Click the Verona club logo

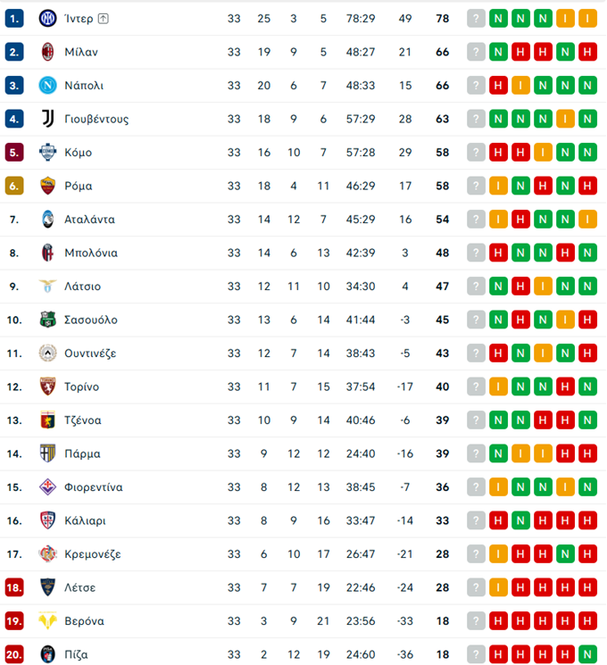point(47,620)
